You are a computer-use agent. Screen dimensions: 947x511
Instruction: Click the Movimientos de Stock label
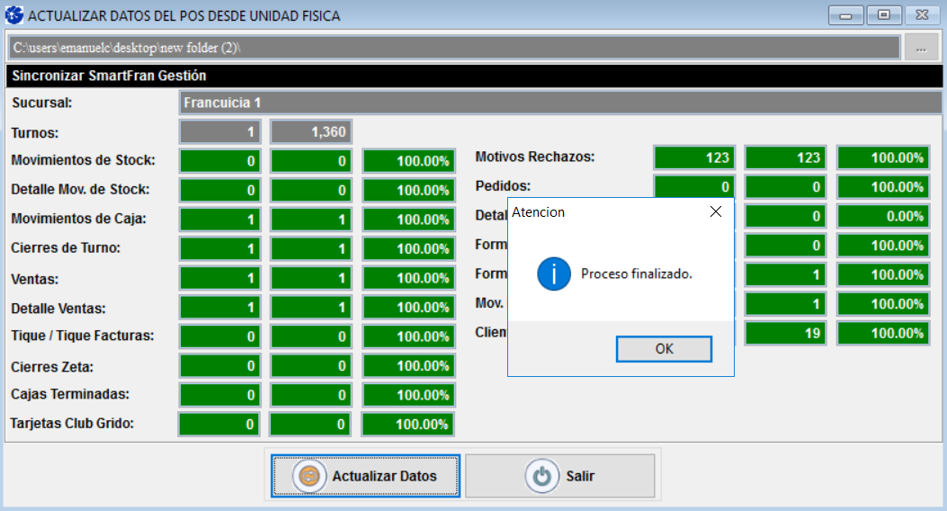coord(83,160)
